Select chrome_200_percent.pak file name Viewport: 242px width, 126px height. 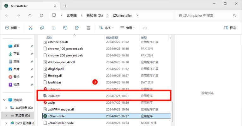coord(65,55)
